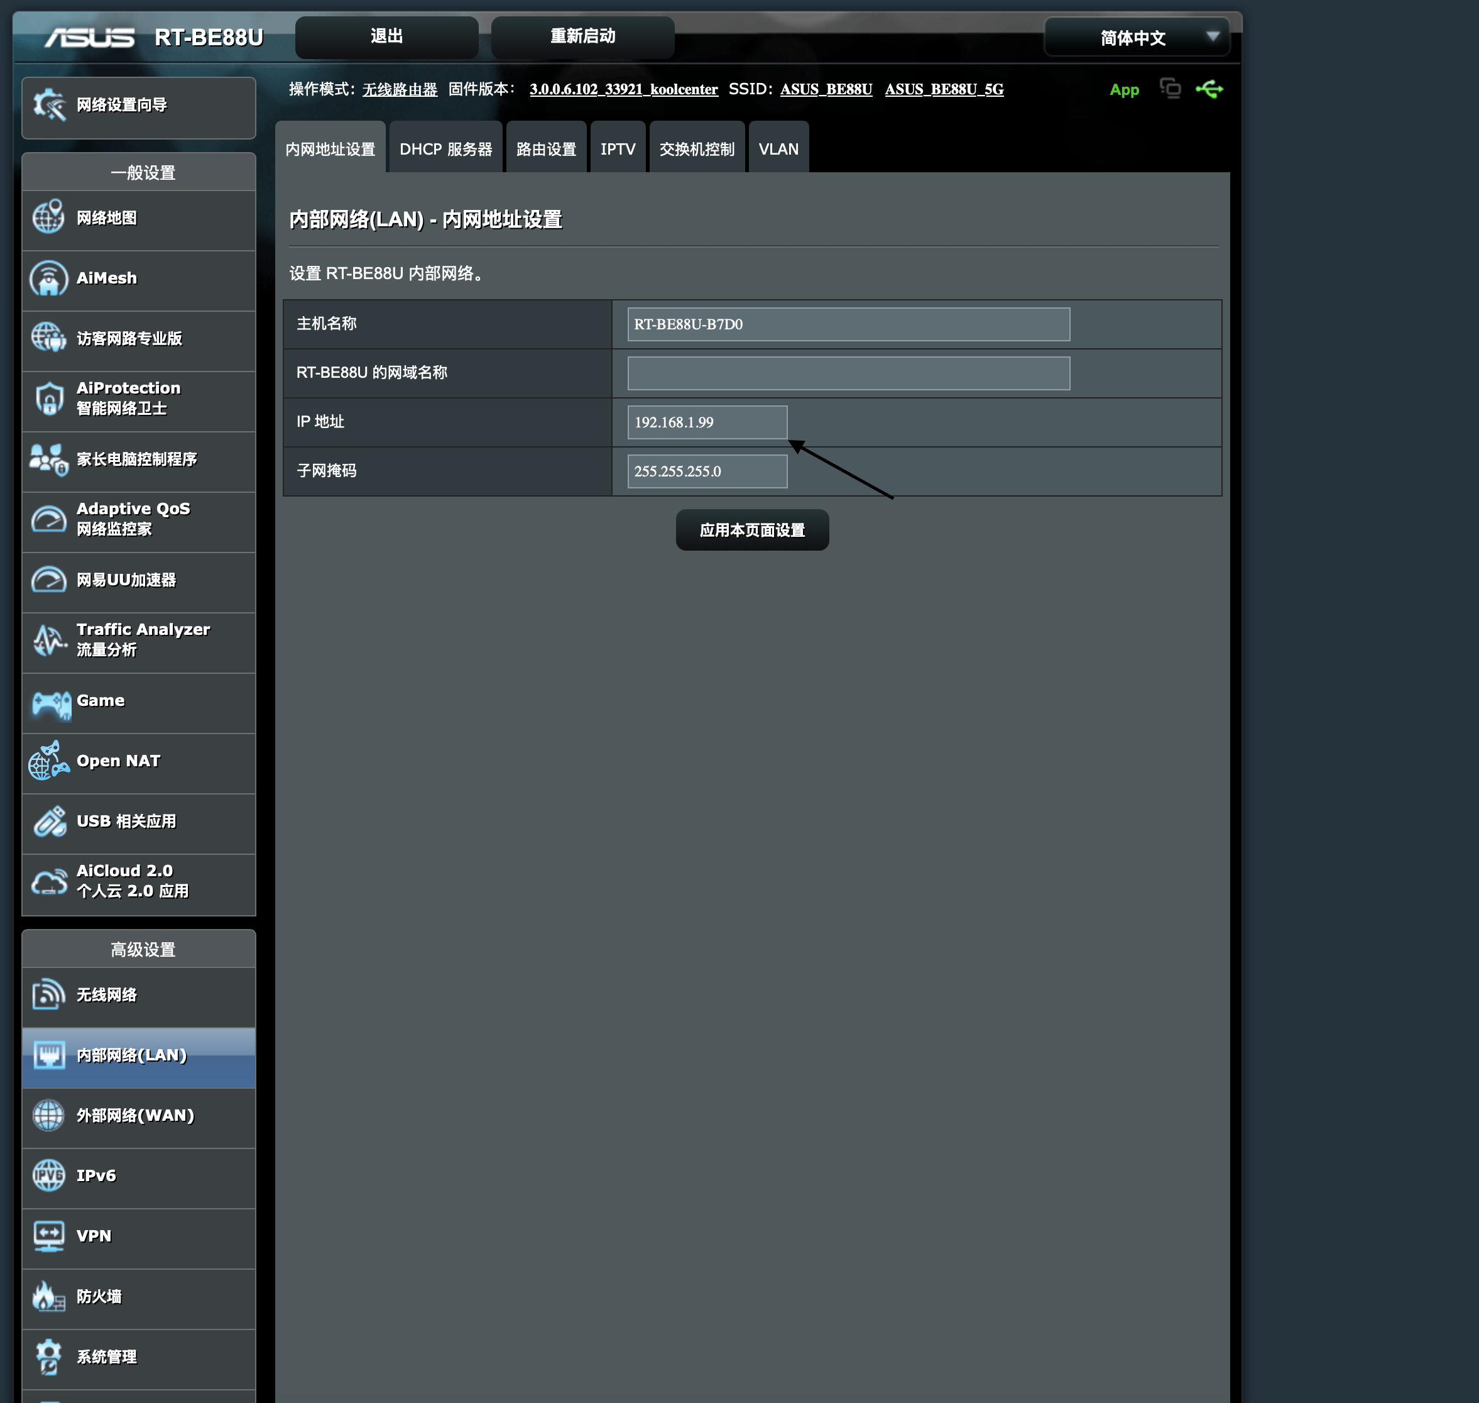Open 无线网络 menu label
Viewport: 1479px width, 1403px height.
coord(107,996)
